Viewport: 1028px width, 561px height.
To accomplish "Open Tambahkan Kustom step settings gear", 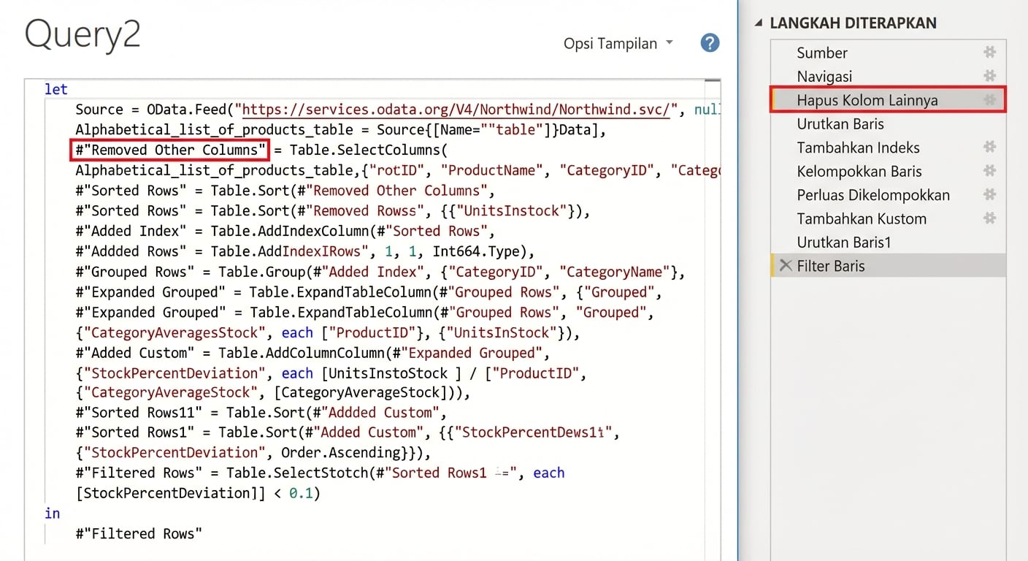I will click(989, 218).
